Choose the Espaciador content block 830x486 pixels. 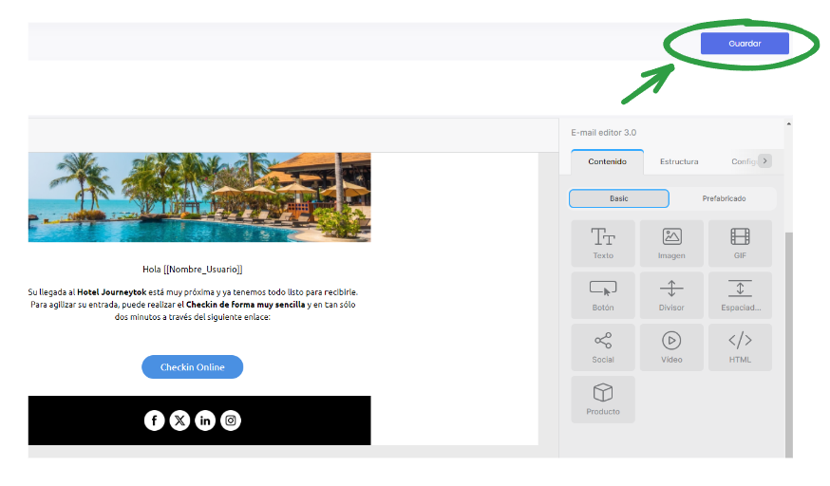(740, 295)
